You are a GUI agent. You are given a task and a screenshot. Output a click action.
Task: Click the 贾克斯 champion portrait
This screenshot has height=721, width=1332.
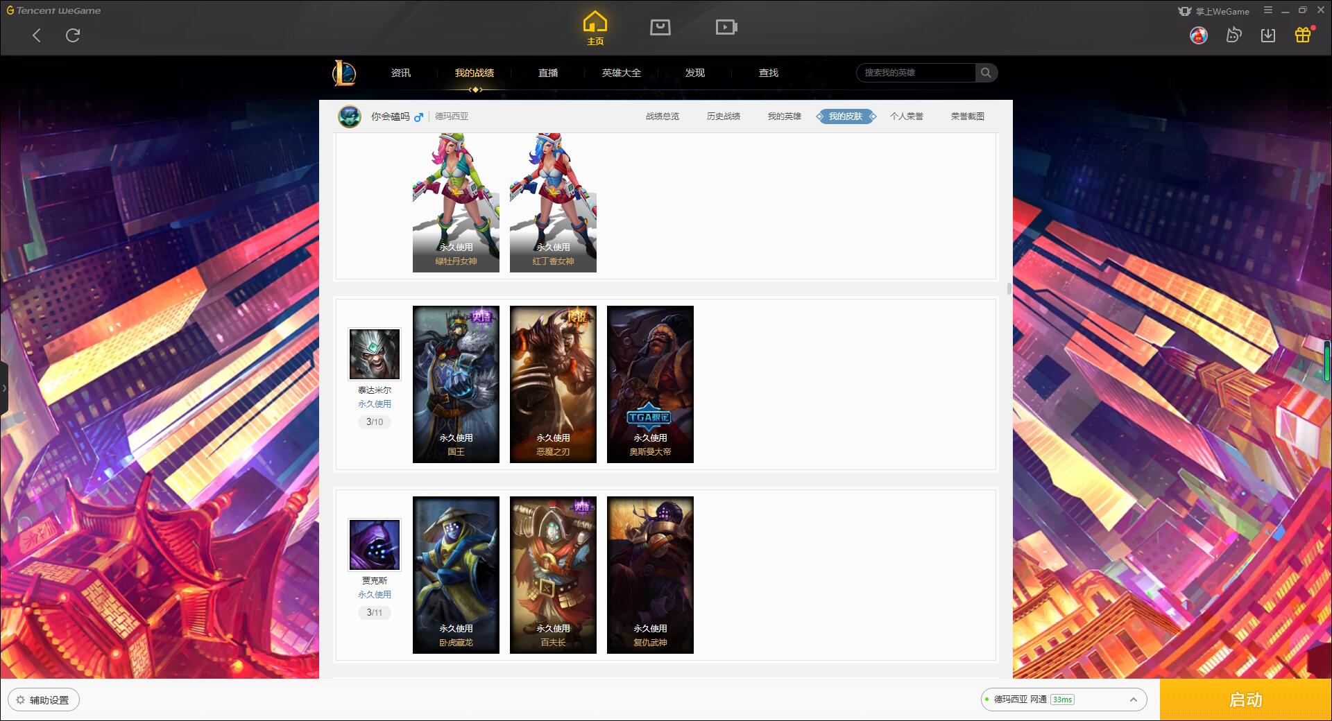tap(375, 544)
